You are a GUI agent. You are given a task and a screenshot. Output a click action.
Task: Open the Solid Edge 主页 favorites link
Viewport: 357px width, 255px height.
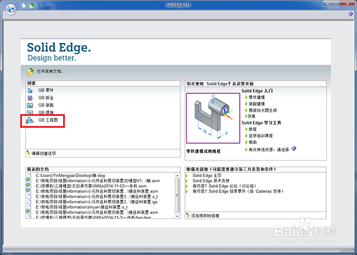click(206, 175)
